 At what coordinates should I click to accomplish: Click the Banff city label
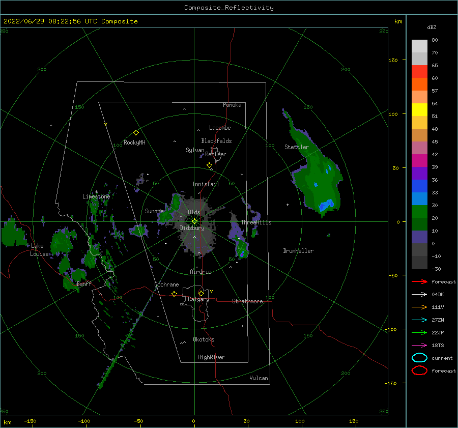[84, 283]
